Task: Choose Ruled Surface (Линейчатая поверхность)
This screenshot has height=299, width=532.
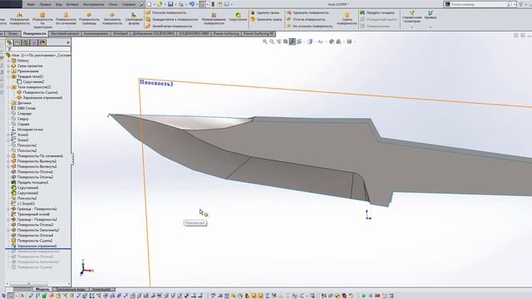Action: pos(169,26)
